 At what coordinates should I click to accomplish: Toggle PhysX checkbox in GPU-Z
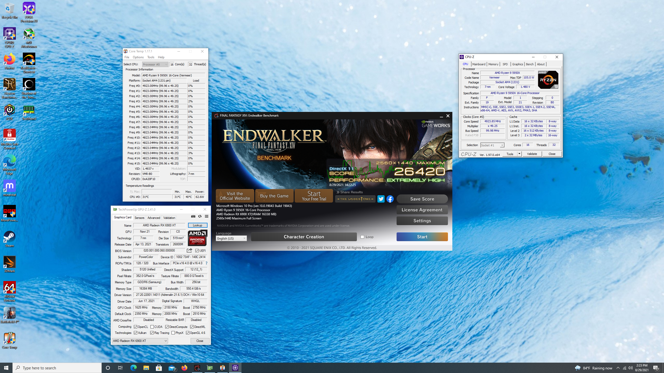point(173,333)
